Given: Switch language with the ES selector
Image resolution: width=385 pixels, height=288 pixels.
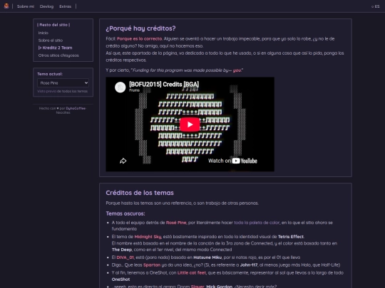Looking at the screenshot, I should click(x=376, y=6).
